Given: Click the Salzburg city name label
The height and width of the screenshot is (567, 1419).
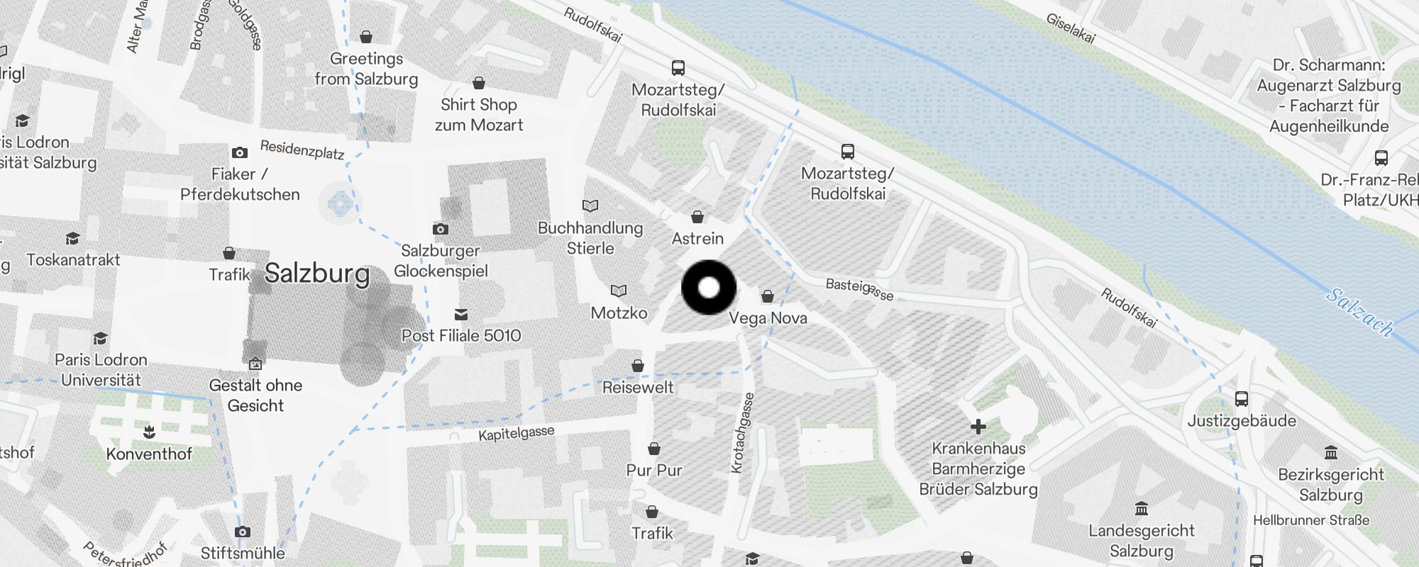Looking at the screenshot, I should 317,274.
